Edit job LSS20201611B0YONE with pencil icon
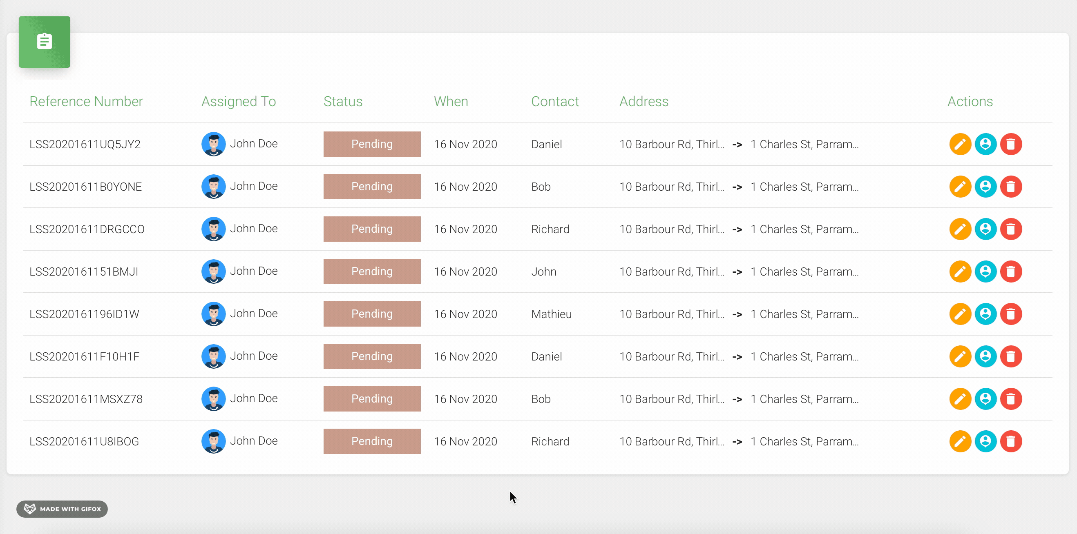 pyautogui.click(x=960, y=186)
